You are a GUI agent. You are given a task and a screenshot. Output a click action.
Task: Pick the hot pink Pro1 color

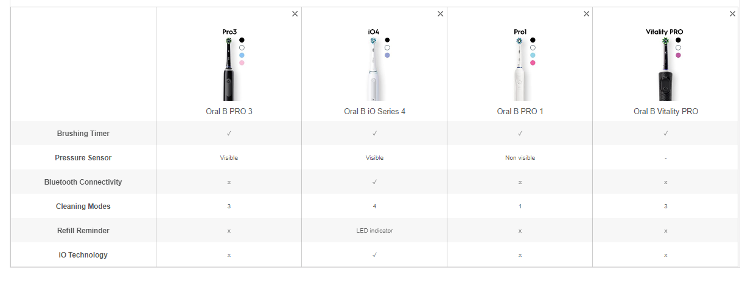(533, 63)
